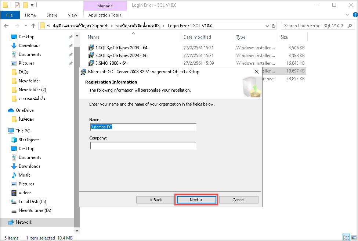The width and height of the screenshot is (358, 241).
Task: Open the File menu tab
Action: click(10, 15)
